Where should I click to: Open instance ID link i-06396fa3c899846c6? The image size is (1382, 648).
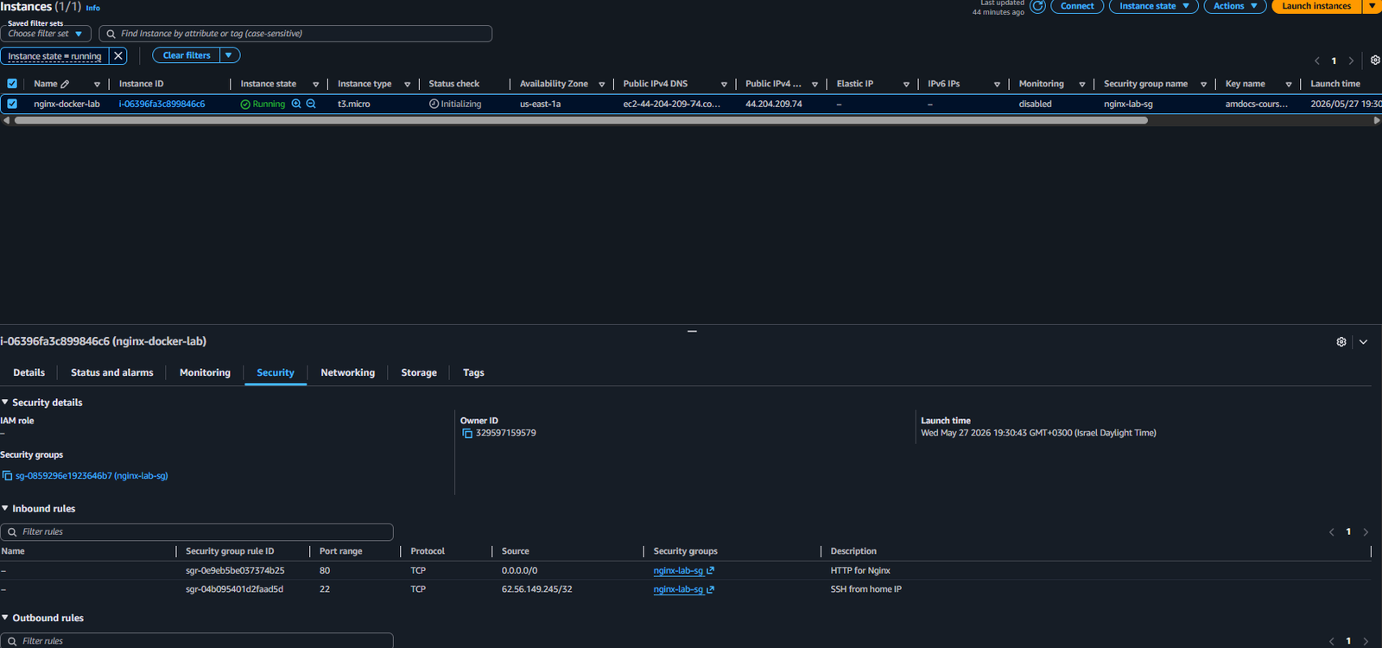[162, 105]
